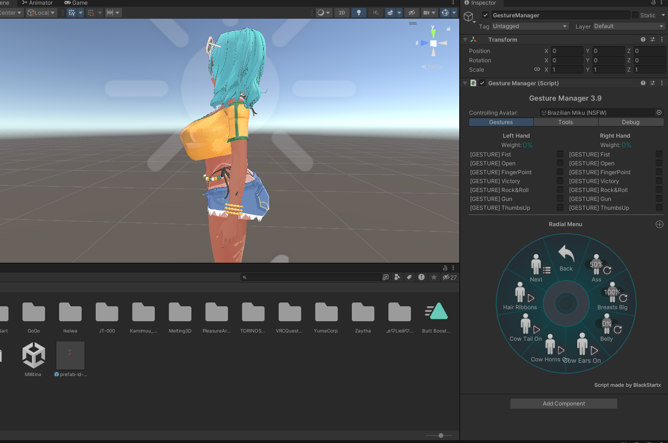The image size is (668, 443).
Task: Toggle the Static checkbox
Action: pos(635,15)
